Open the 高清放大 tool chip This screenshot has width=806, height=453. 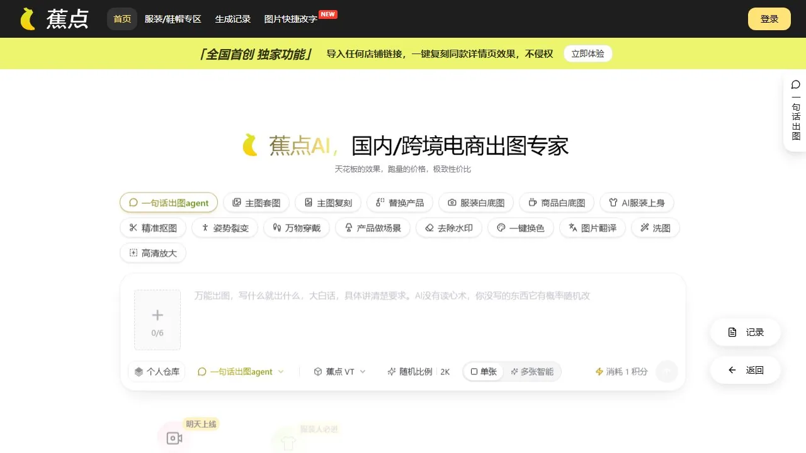coord(153,253)
